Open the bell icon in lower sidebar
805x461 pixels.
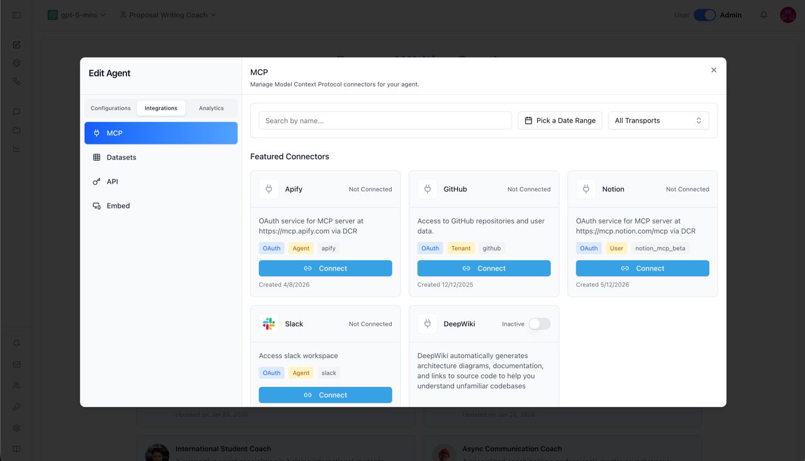[17, 343]
